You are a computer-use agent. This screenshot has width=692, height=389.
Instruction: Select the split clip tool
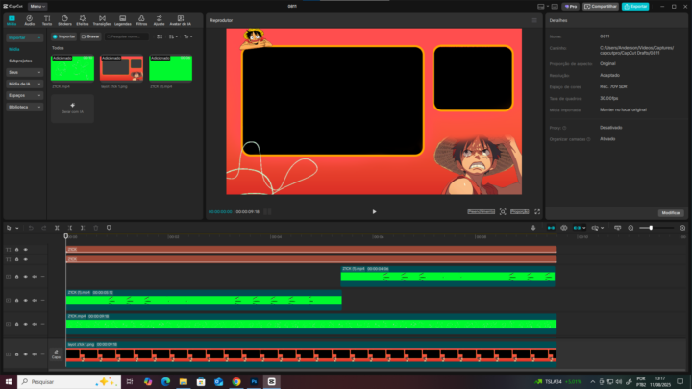pyautogui.click(x=57, y=228)
